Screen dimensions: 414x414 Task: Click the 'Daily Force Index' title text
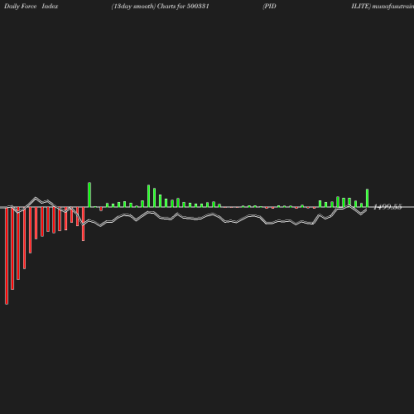coord(31,7)
